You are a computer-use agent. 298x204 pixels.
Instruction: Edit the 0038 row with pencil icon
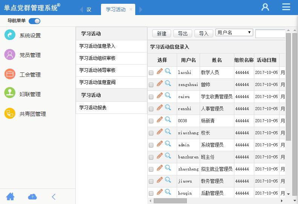160,120
